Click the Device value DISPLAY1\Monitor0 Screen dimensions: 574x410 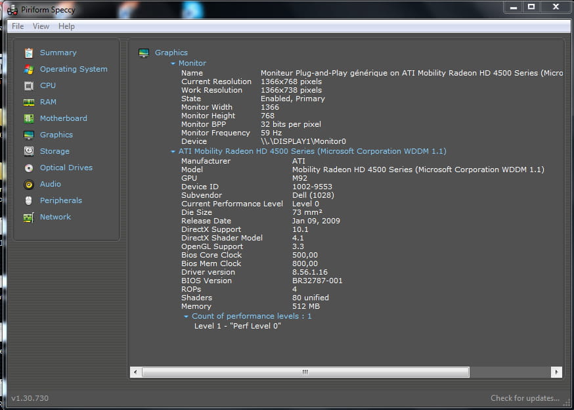[303, 141]
